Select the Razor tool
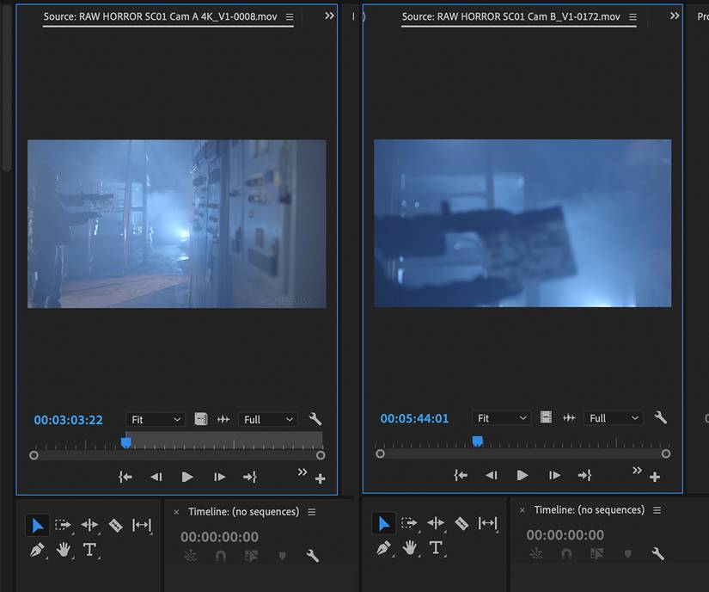 [x=115, y=525]
